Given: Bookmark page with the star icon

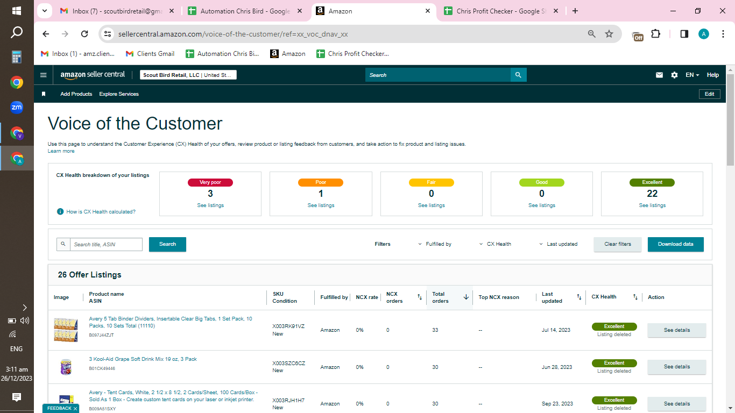Looking at the screenshot, I should click(609, 34).
